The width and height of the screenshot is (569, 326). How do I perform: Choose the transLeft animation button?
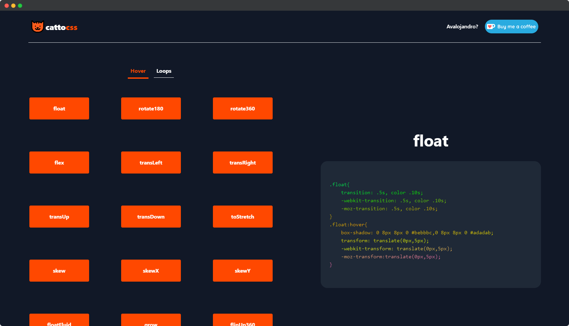click(151, 162)
